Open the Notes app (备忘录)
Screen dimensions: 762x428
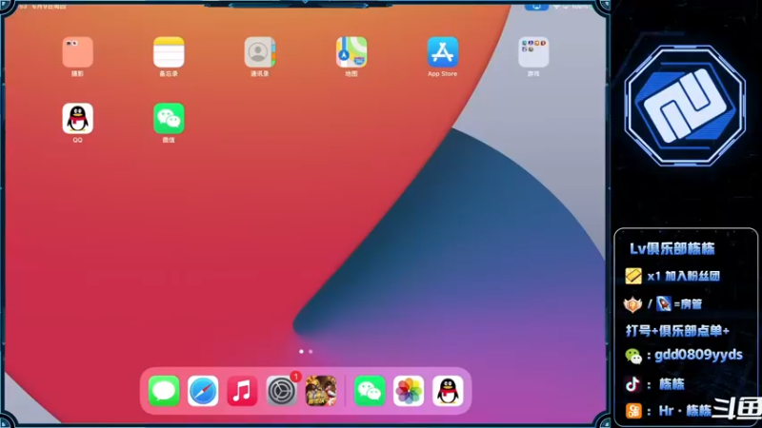(x=169, y=52)
